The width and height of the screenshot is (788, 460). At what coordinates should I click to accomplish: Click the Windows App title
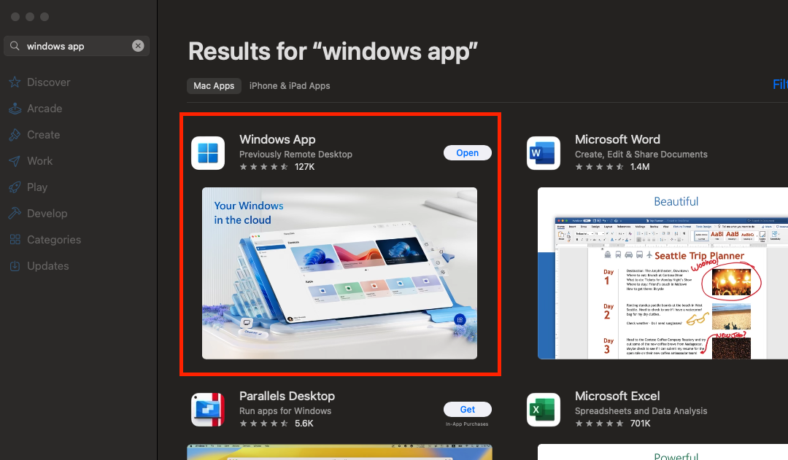point(277,139)
